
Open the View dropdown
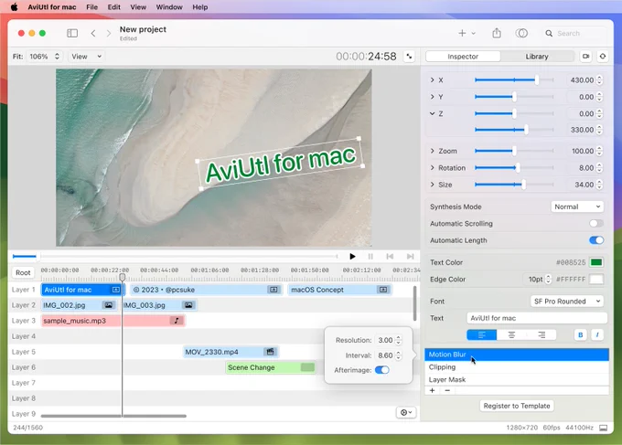click(86, 57)
